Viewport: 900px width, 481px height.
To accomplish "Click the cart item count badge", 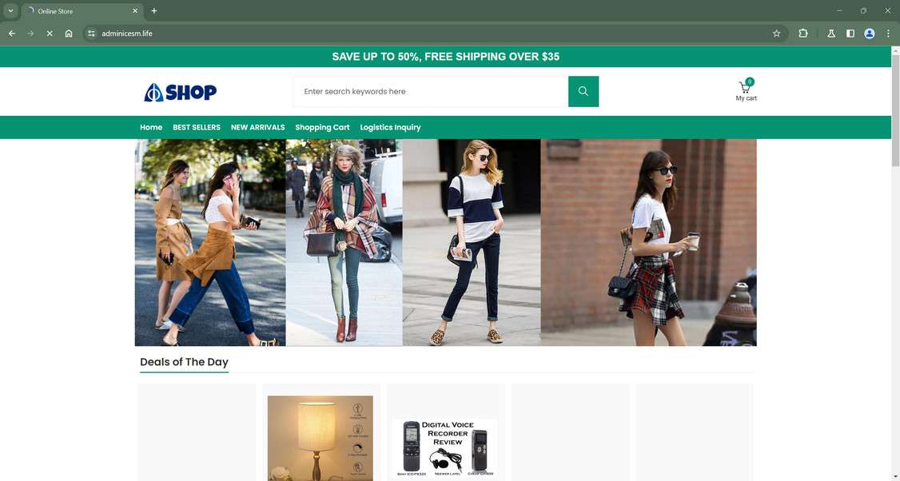I will [750, 81].
